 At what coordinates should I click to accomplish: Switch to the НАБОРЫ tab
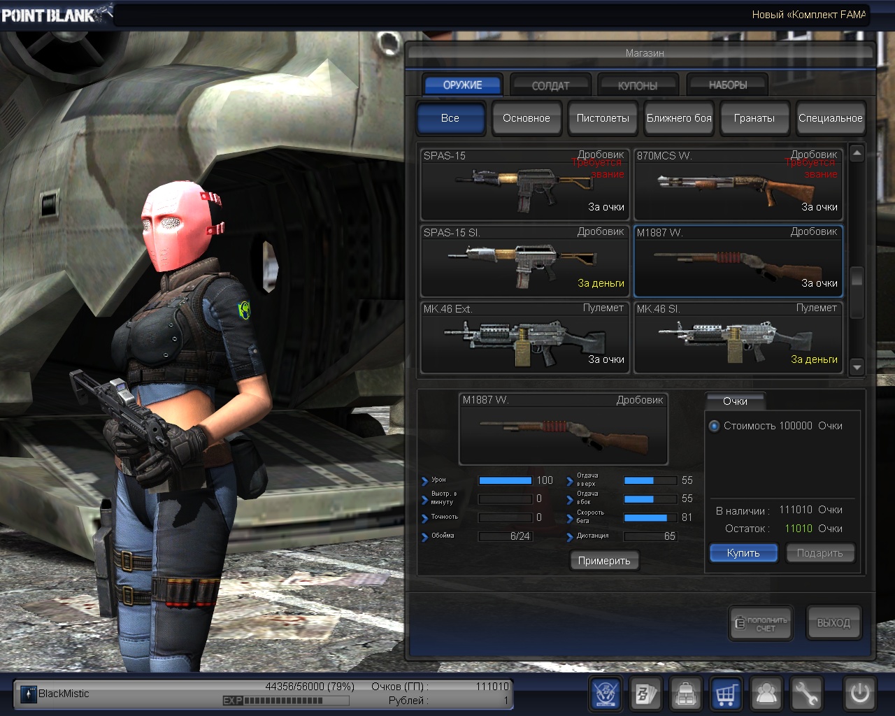(x=727, y=85)
